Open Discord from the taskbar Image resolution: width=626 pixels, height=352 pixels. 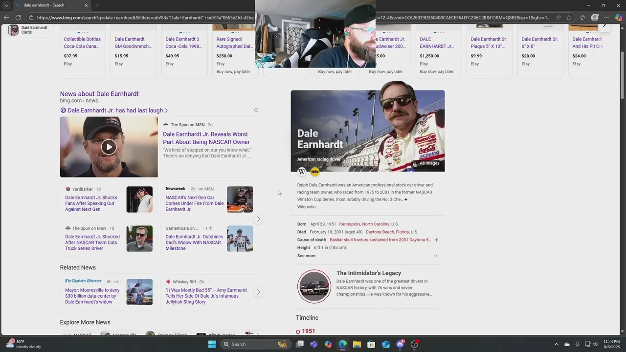click(x=400, y=344)
